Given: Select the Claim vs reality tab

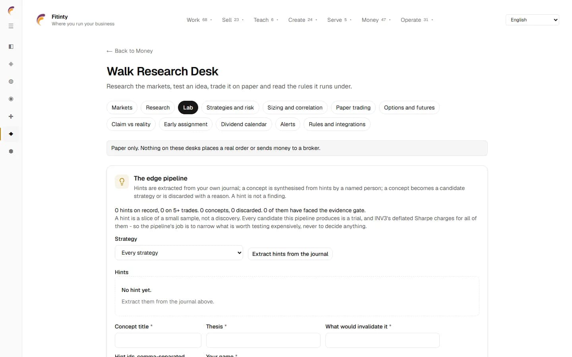Looking at the screenshot, I should click(x=131, y=124).
